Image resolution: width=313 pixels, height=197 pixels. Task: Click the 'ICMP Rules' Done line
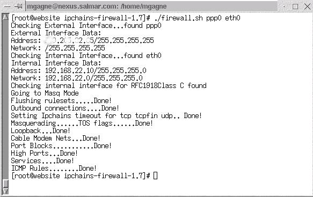pyautogui.click(x=54, y=168)
